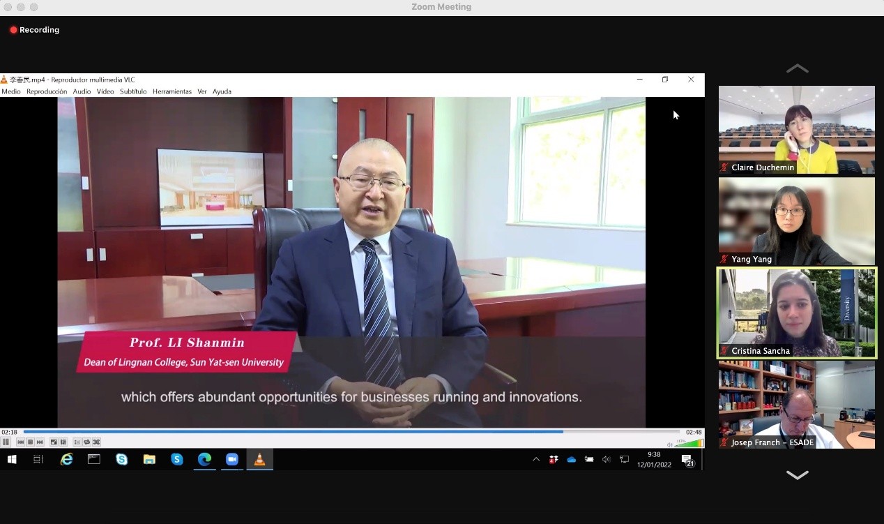Select Claire Duchemin's video thumbnail
Screen dimensions: 884x524
click(x=796, y=130)
